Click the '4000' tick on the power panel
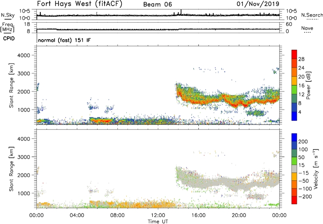The height and width of the screenshot is (224, 323). click(24, 55)
